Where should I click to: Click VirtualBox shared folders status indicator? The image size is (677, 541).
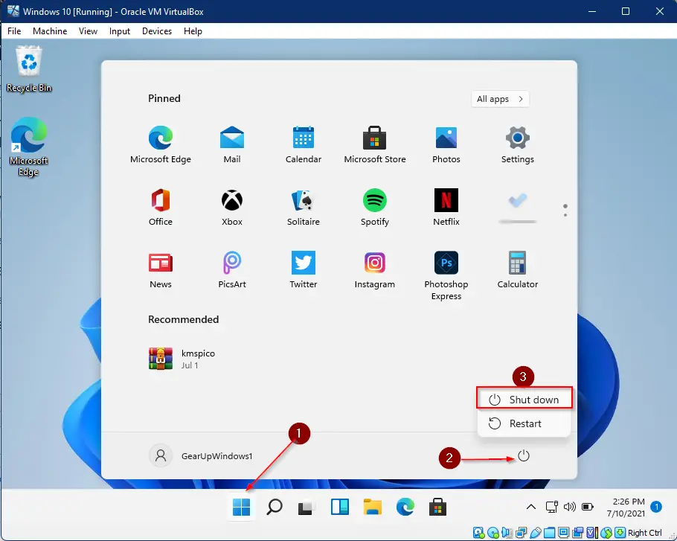549,532
